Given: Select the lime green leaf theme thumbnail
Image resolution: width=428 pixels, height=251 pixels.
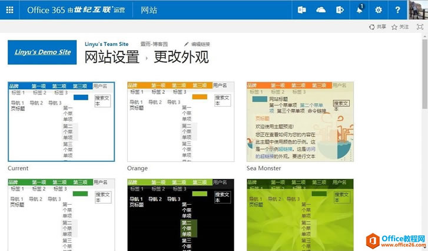Looking at the screenshot, I should pos(300,215).
